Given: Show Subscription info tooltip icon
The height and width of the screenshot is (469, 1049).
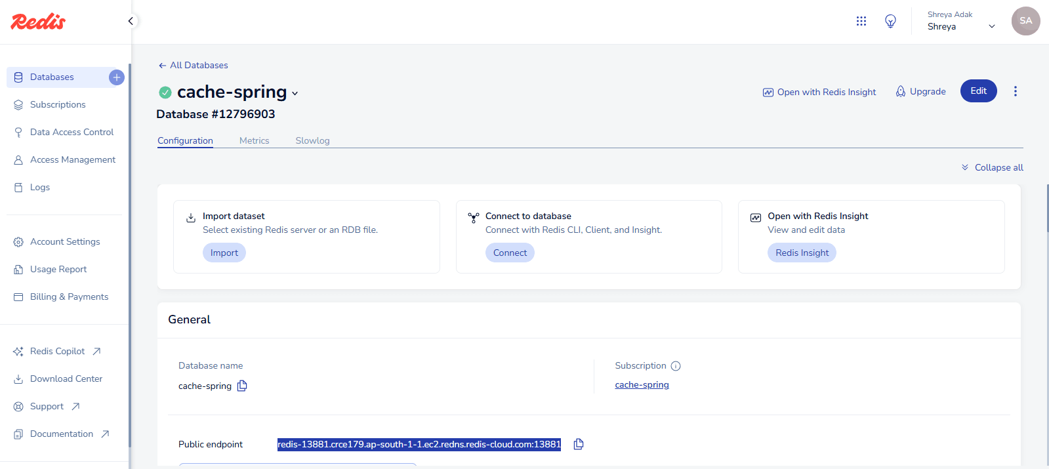Looking at the screenshot, I should coord(676,366).
